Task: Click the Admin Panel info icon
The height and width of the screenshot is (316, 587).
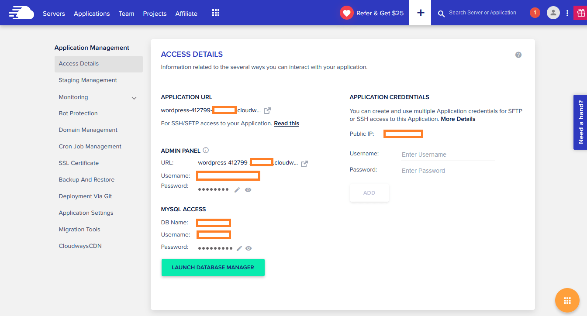Action: [206, 150]
